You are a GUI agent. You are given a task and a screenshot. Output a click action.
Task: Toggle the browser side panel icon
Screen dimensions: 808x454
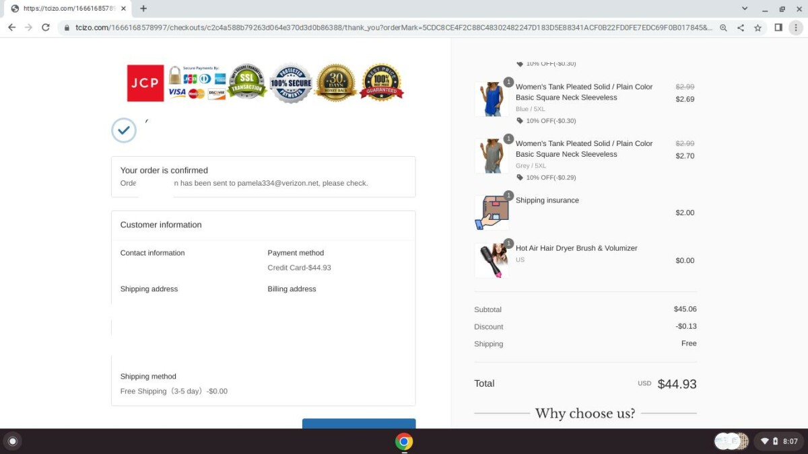[x=778, y=28]
